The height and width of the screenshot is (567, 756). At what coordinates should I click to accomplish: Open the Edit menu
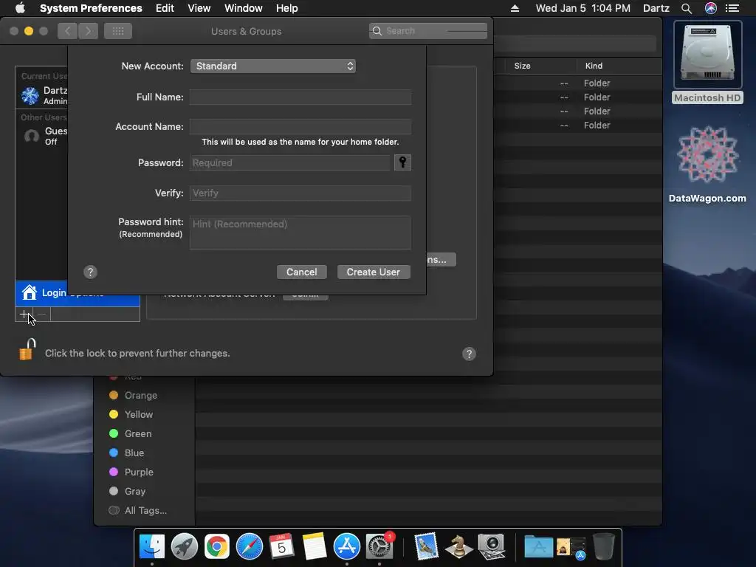(165, 8)
